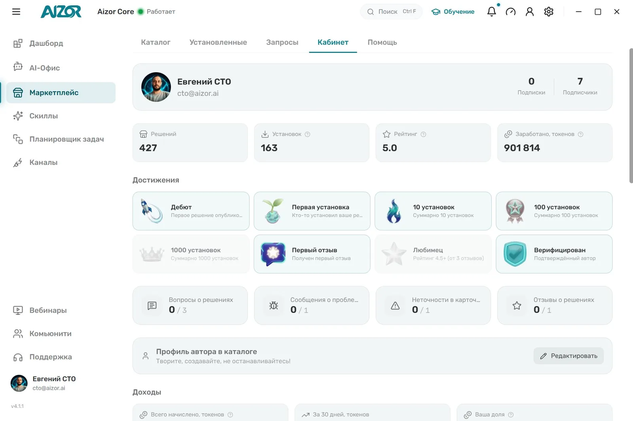
Task: Open Скиллы in the sidebar
Action: point(61,116)
